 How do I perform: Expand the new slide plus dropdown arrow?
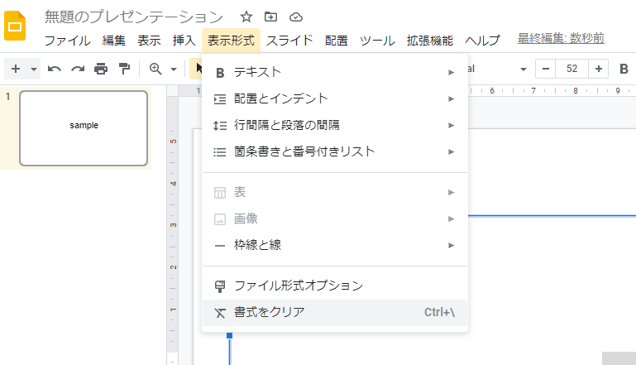(34, 69)
